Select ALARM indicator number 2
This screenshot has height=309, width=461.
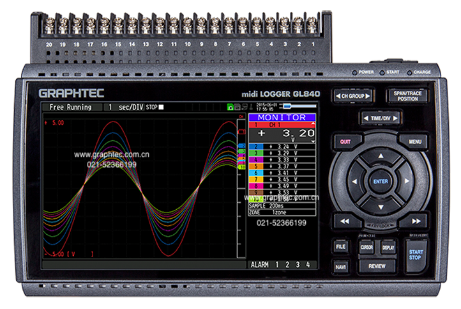click(287, 264)
